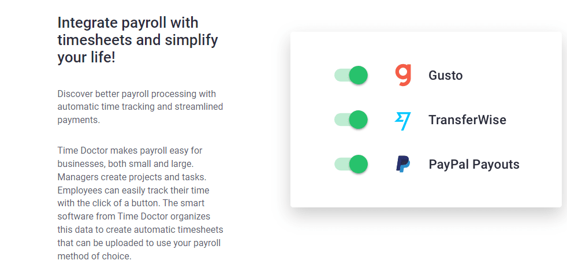Toggle the PayPal Payouts switch off
This screenshot has width=567, height=264.
pyautogui.click(x=350, y=164)
